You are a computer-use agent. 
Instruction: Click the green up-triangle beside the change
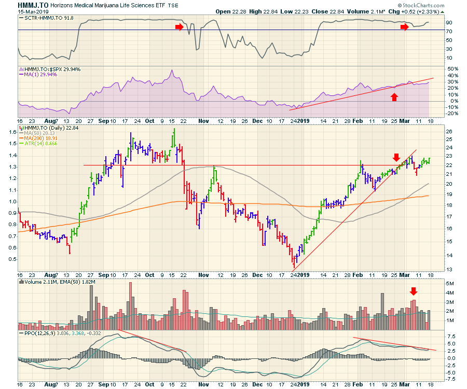click(x=442, y=12)
